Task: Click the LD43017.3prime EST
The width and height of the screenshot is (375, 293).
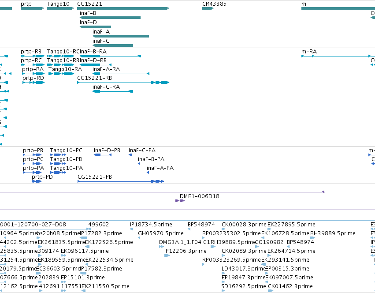Action: [244, 269]
